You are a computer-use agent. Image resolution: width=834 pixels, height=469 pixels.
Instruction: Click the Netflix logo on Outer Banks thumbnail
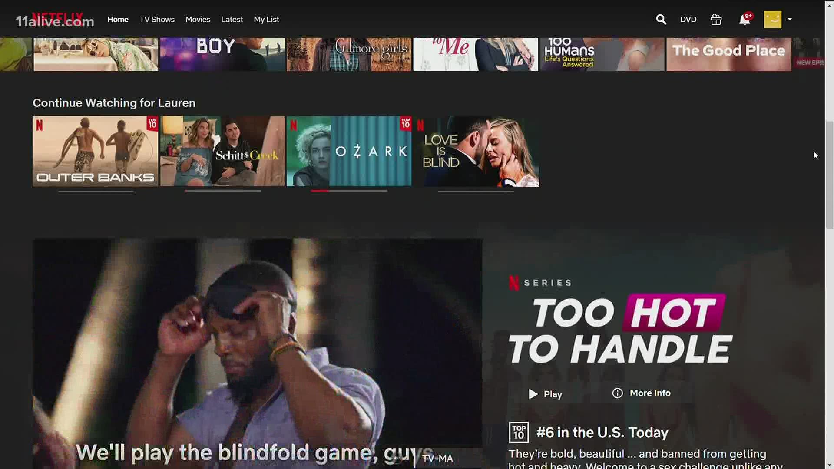pos(40,122)
